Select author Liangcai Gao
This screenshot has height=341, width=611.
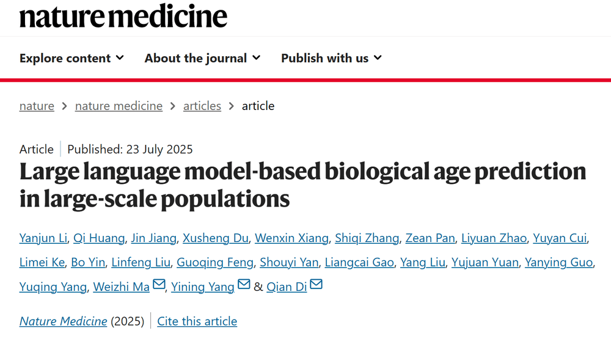tap(359, 263)
